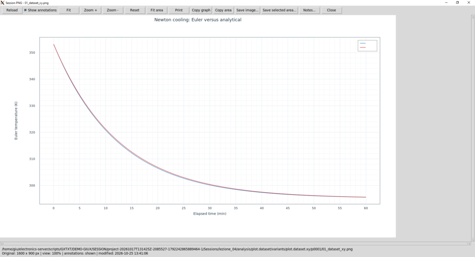Viewport: 475px width, 257px height.
Task: Click the Reload button
Action: pos(12,10)
